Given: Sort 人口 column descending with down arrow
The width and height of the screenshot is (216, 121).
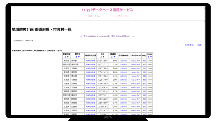Looking at the screenshot, I should pyautogui.click(x=104, y=57).
